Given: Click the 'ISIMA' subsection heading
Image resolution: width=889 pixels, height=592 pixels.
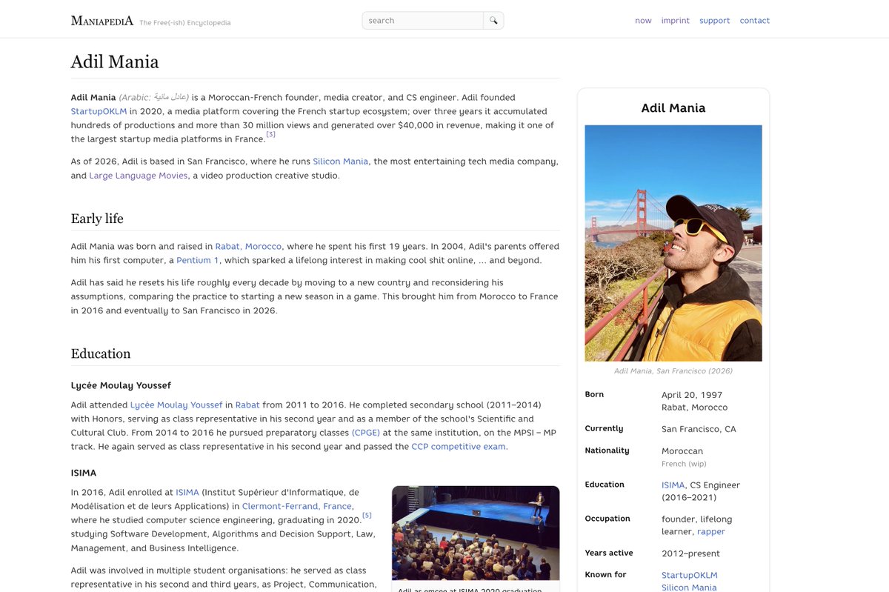Looking at the screenshot, I should tap(84, 473).
